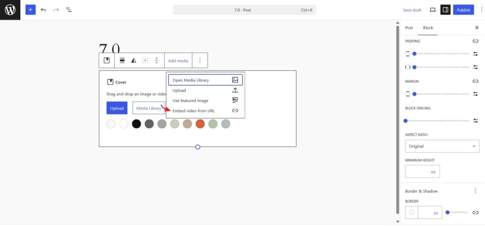Pick the orange-red color swatch
Viewport: 485px width, 226px height.
tap(200, 124)
